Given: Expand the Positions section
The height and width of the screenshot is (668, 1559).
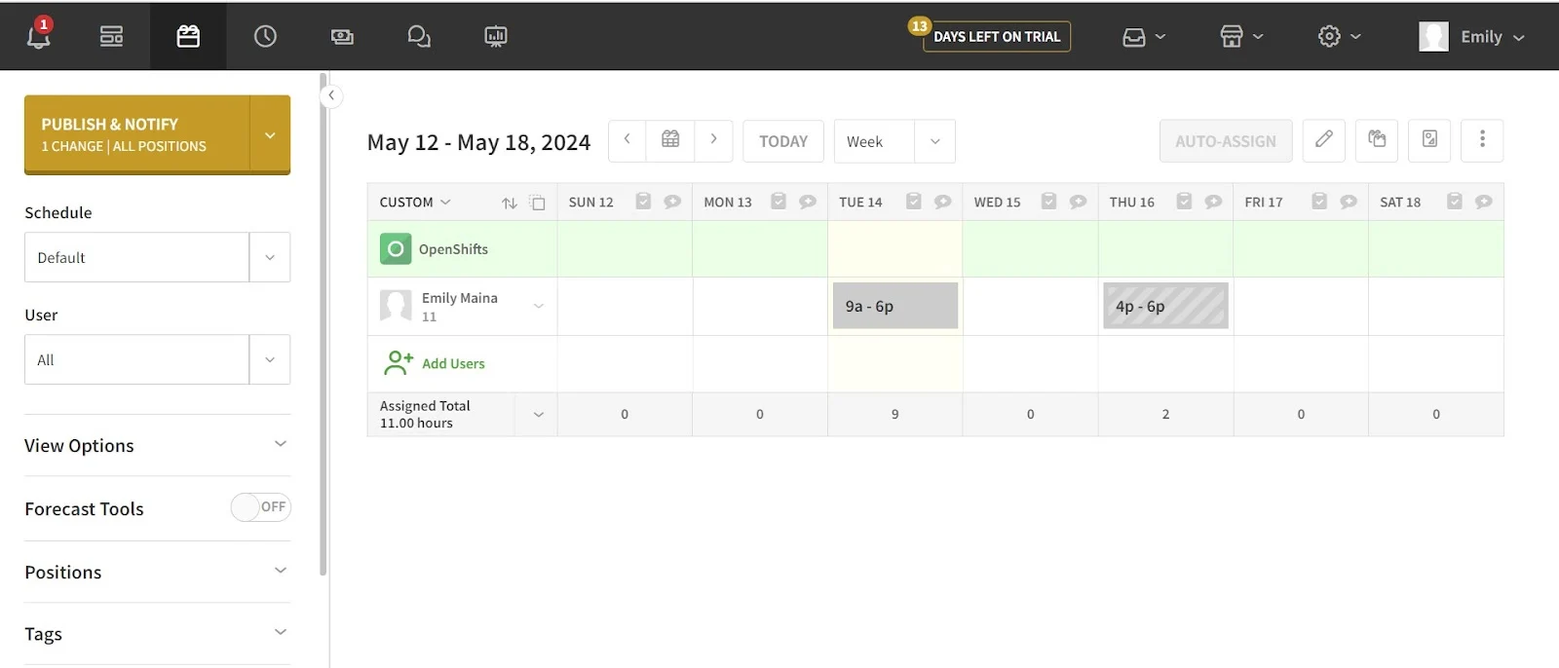Looking at the screenshot, I should pos(157,572).
